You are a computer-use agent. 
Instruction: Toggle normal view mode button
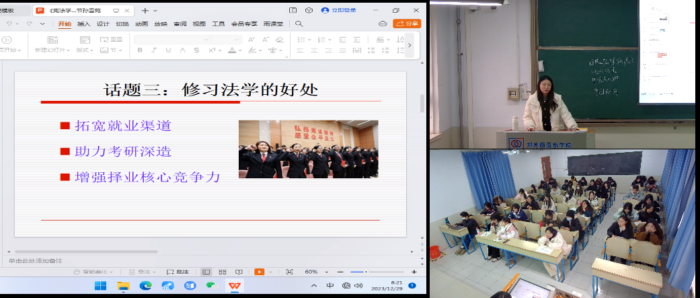tap(206, 272)
